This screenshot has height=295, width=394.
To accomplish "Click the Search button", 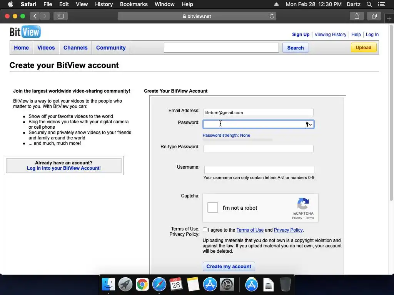I will coord(295,48).
